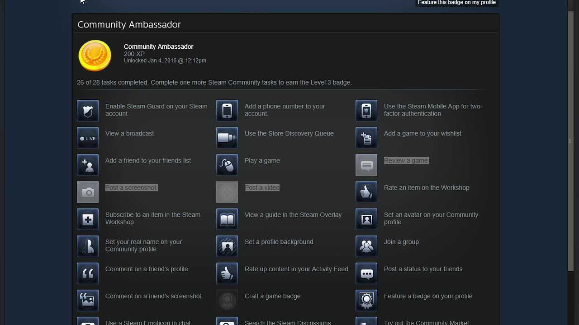
Task: Click the highlighted Post a screenshot text
Action: click(131, 188)
